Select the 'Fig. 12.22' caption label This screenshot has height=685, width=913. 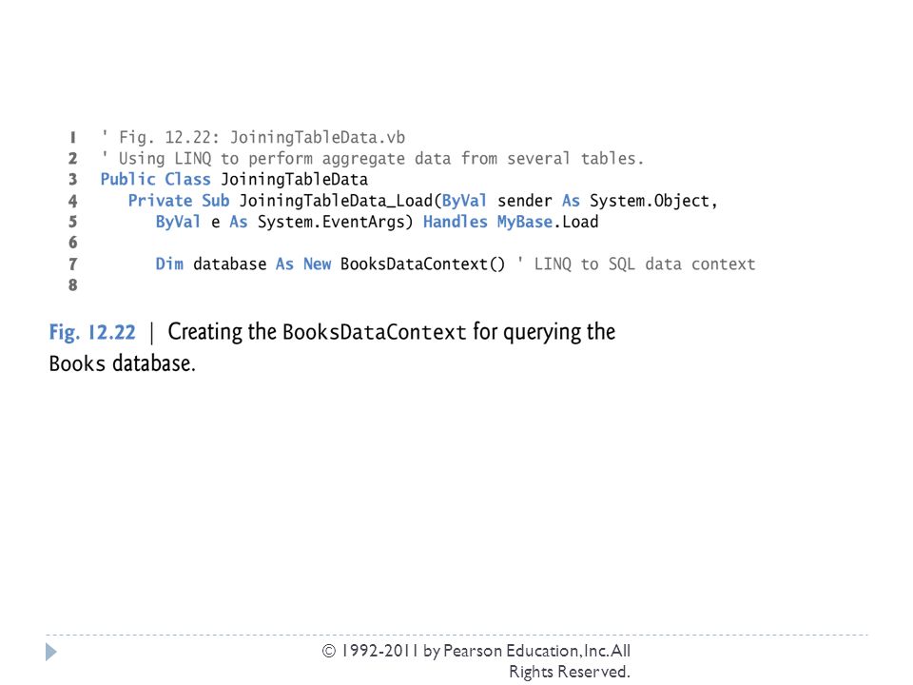[x=92, y=333]
